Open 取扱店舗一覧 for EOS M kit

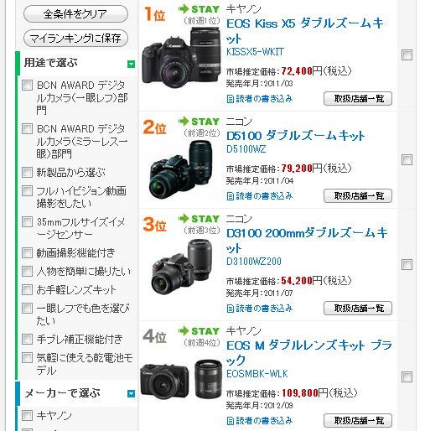[x=358, y=420]
